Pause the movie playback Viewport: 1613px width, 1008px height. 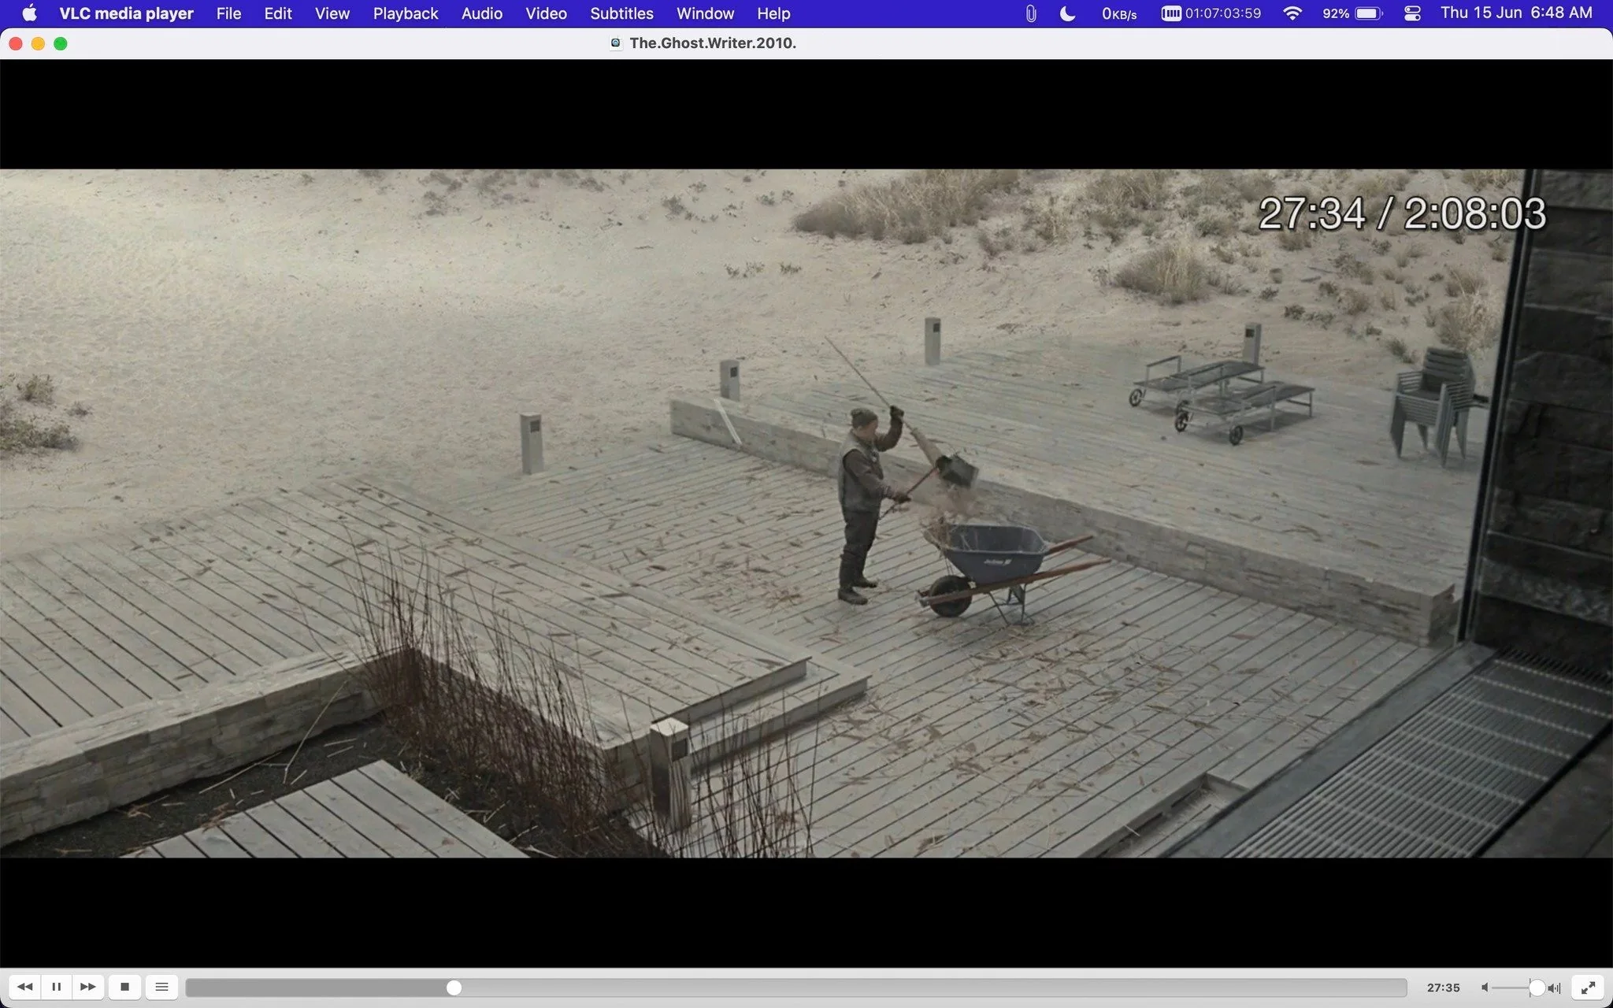tap(57, 987)
